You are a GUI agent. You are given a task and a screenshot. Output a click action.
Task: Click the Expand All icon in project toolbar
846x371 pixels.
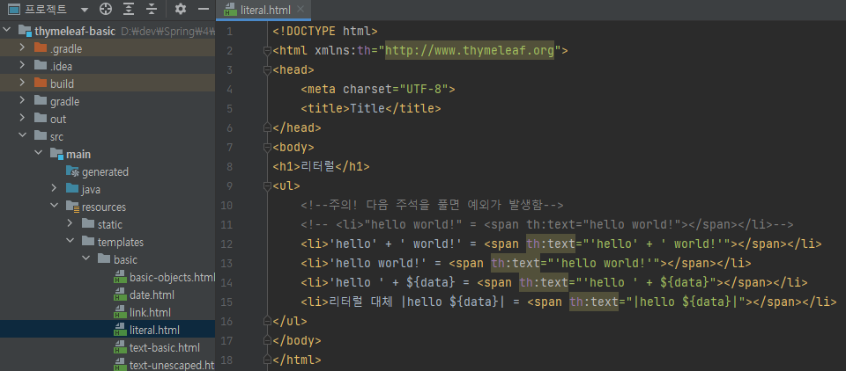pyautogui.click(x=129, y=9)
